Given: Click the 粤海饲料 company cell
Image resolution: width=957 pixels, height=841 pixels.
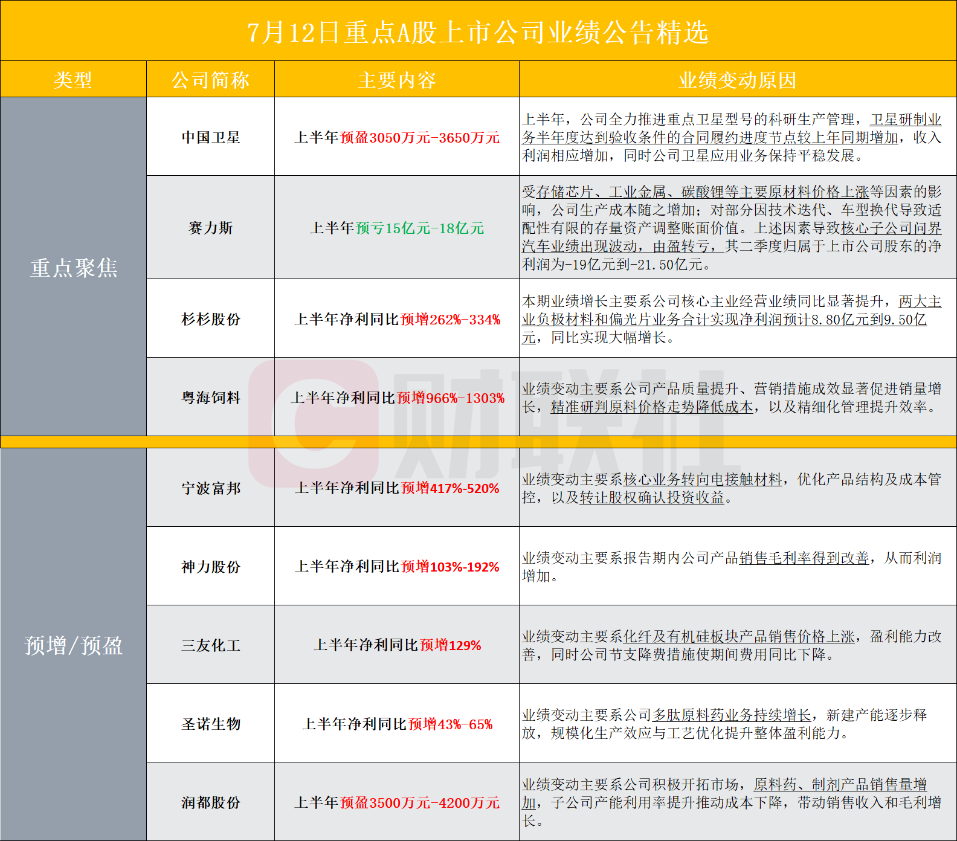Looking at the screenshot, I should click(x=211, y=397).
